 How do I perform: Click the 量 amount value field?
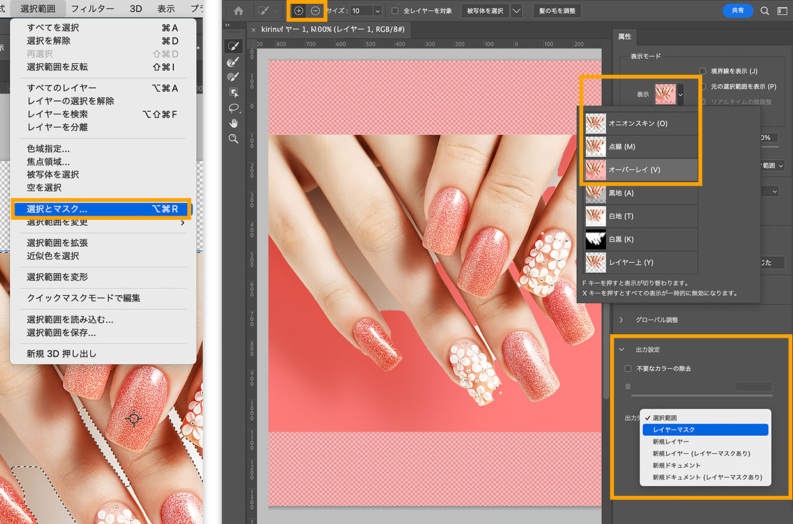coord(753,386)
